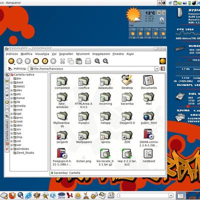This screenshot has width=200, height=200.
Task: Click the file:/home/francesco address field
Action: click(91, 68)
